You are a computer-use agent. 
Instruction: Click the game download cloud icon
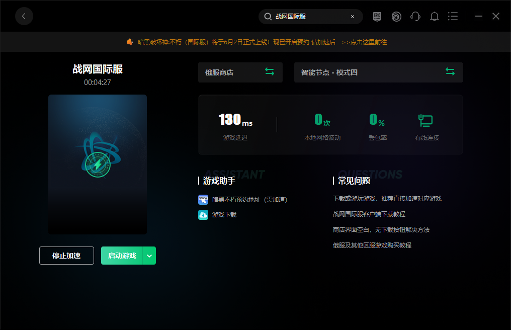(203, 215)
